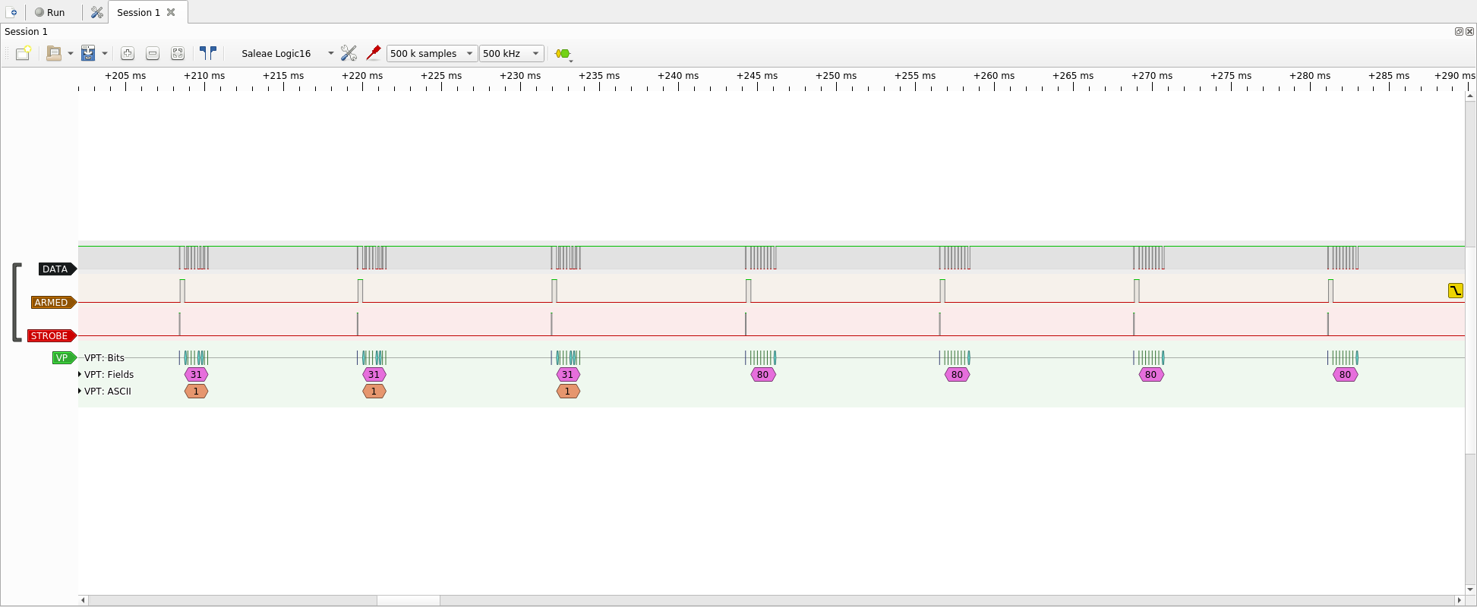This screenshot has height=607, width=1477.
Task: Open channel probes configuration icon
Action: pos(373,53)
